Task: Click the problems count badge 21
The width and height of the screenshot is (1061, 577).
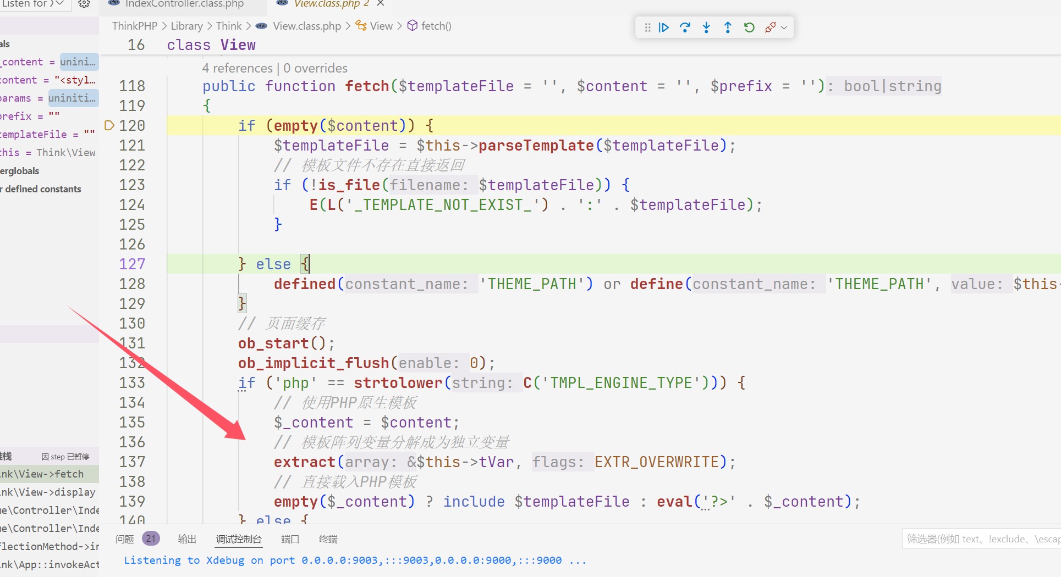Action: (151, 539)
